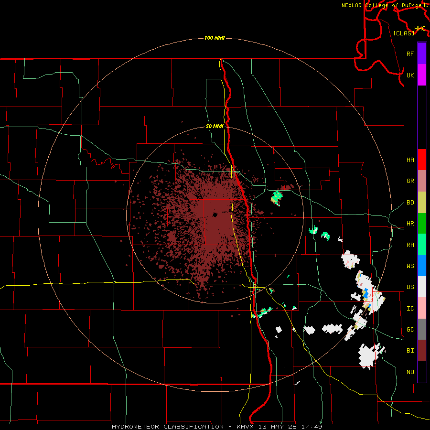Click the blue WS wet snow swatch
430x430 pixels.
(422, 266)
